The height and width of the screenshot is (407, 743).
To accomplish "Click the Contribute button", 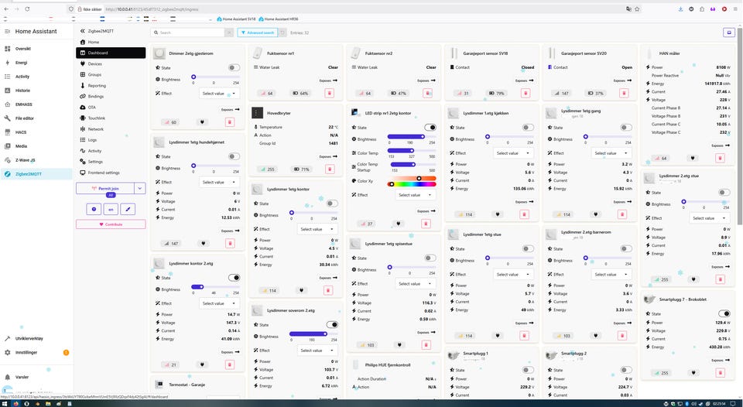I will [111, 224].
